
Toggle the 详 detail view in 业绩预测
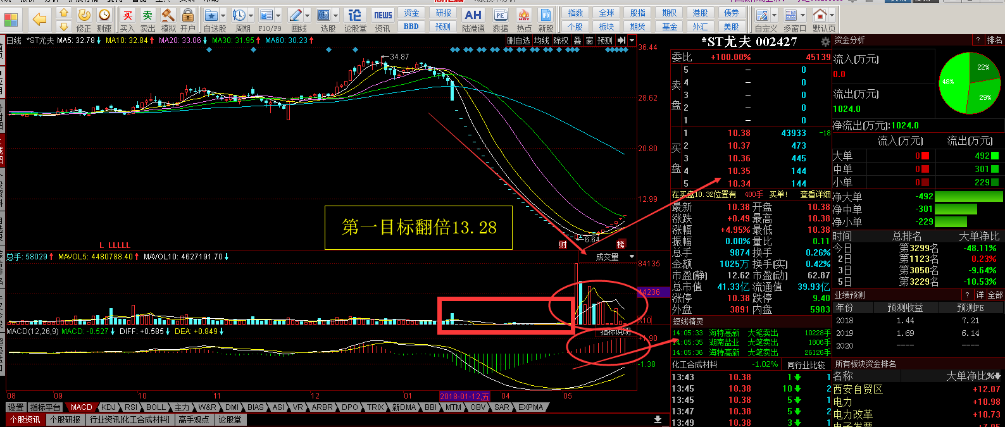(x=980, y=295)
